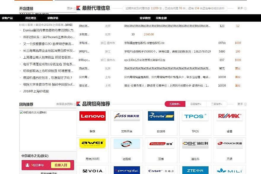Select the Porulte brand logo
Image resolution: width=261 pixels, height=174 pixels.
tap(161, 116)
